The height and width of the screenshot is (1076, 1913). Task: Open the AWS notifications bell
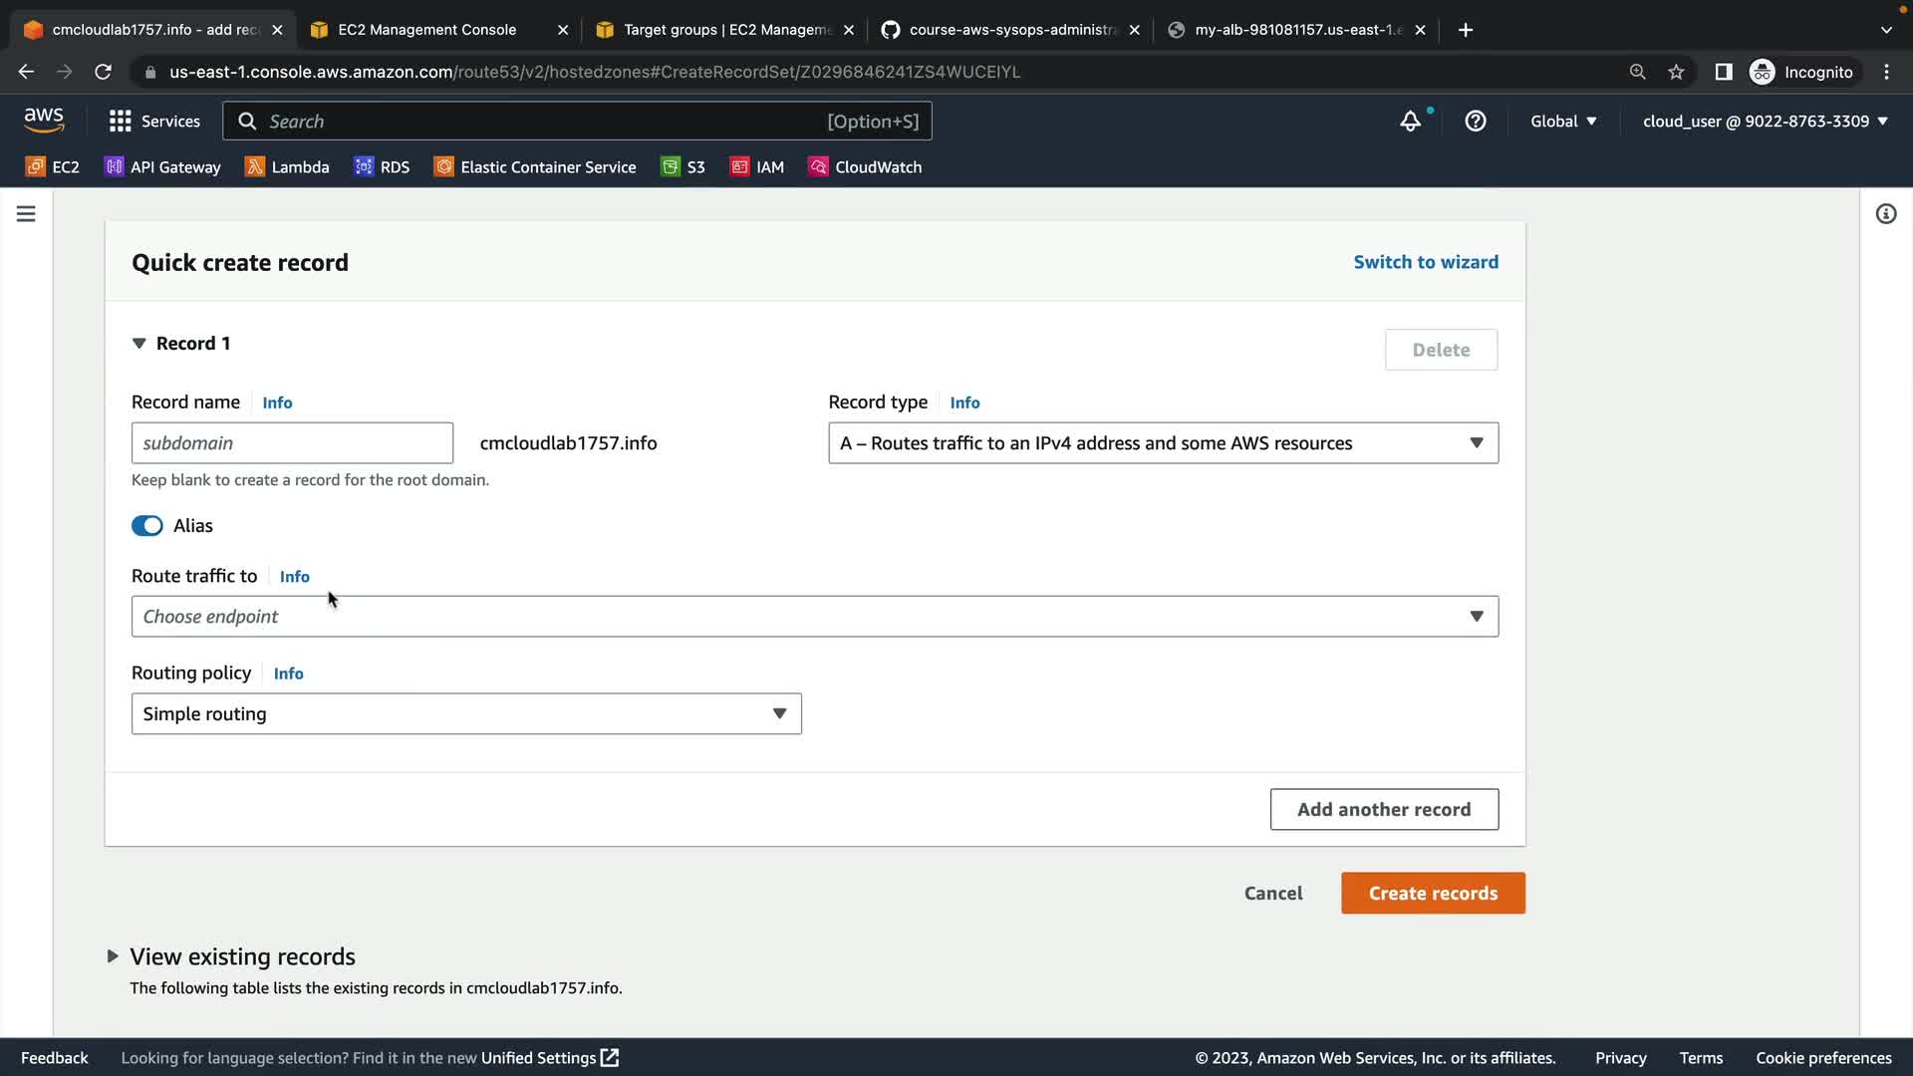click(x=1410, y=122)
